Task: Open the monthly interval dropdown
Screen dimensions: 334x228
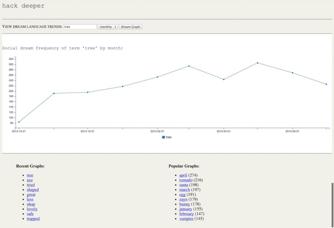Action: point(108,27)
